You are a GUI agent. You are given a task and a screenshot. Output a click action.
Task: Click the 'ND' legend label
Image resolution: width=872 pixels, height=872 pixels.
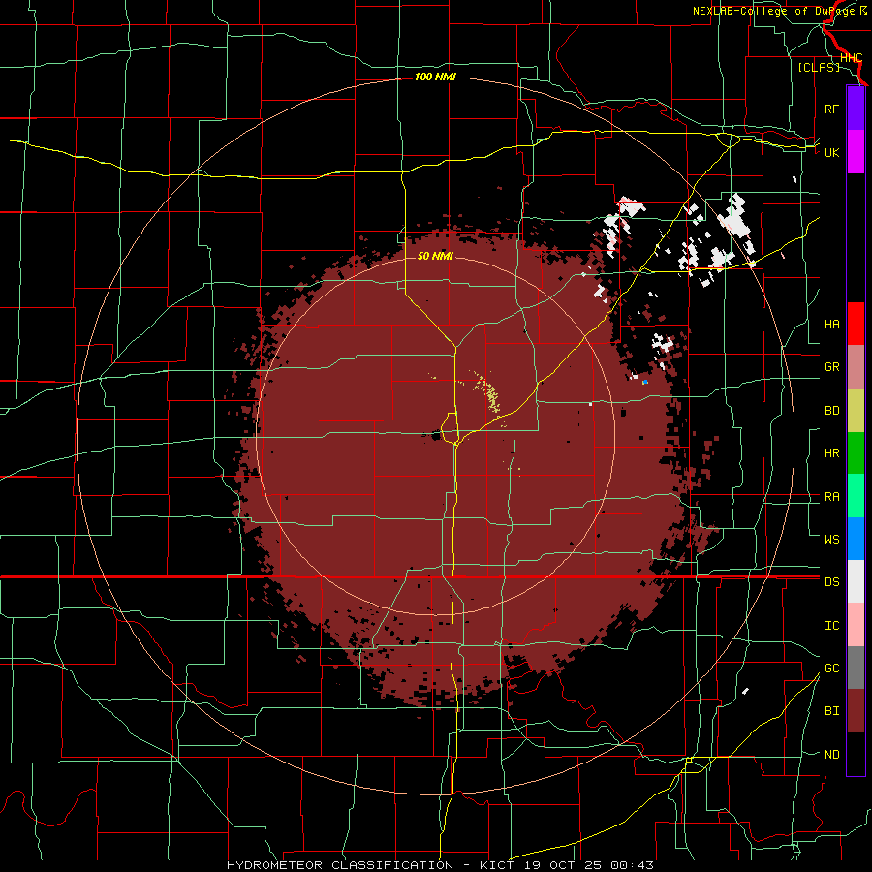click(x=831, y=755)
